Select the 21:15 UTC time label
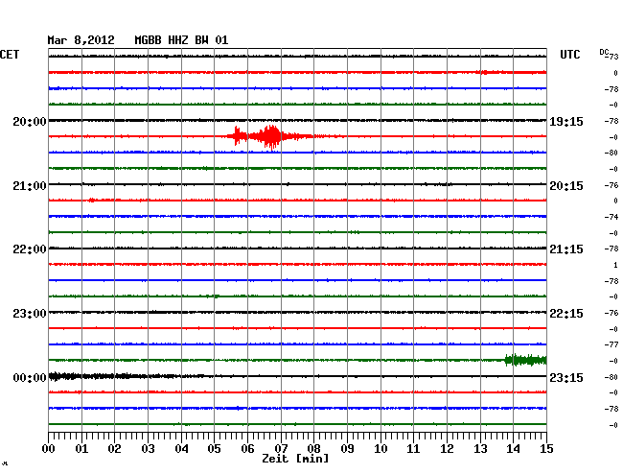This screenshot has height=474, width=623. (x=566, y=249)
